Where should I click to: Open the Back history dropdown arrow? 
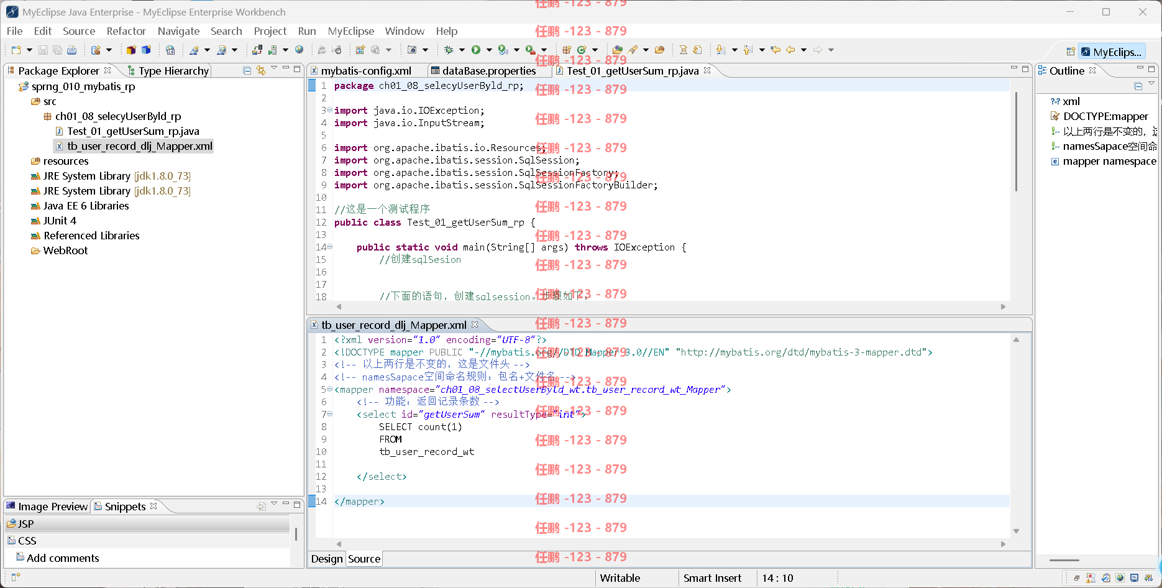pyautogui.click(x=803, y=50)
